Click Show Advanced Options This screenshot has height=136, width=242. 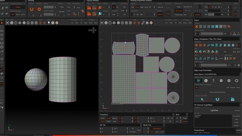click(x=217, y=92)
